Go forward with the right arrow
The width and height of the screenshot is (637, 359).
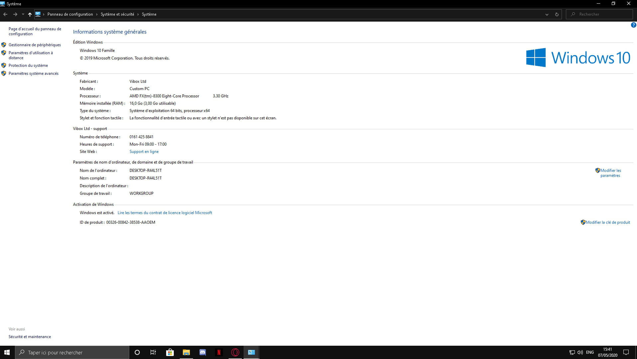tap(15, 14)
